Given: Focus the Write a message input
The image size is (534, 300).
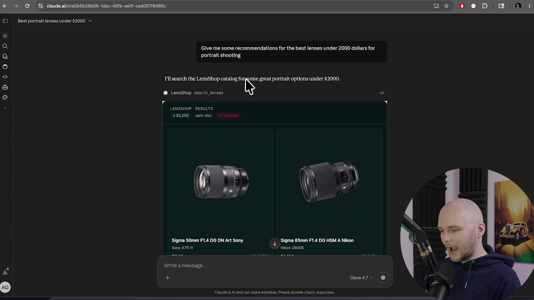Looking at the screenshot, I should (x=275, y=265).
